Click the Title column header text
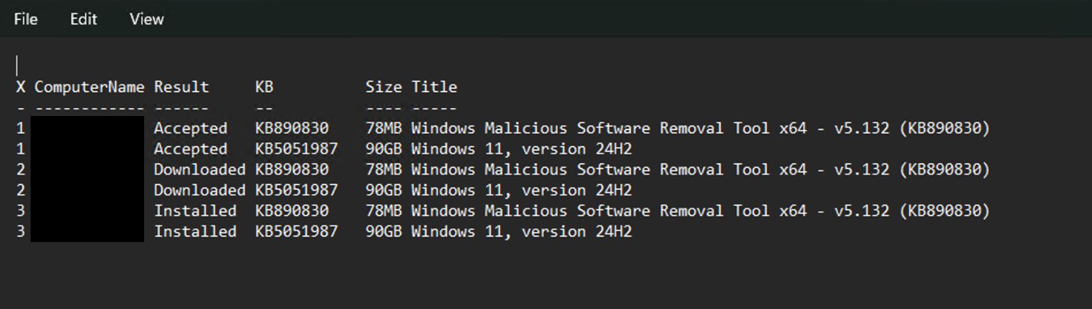 pyautogui.click(x=434, y=87)
